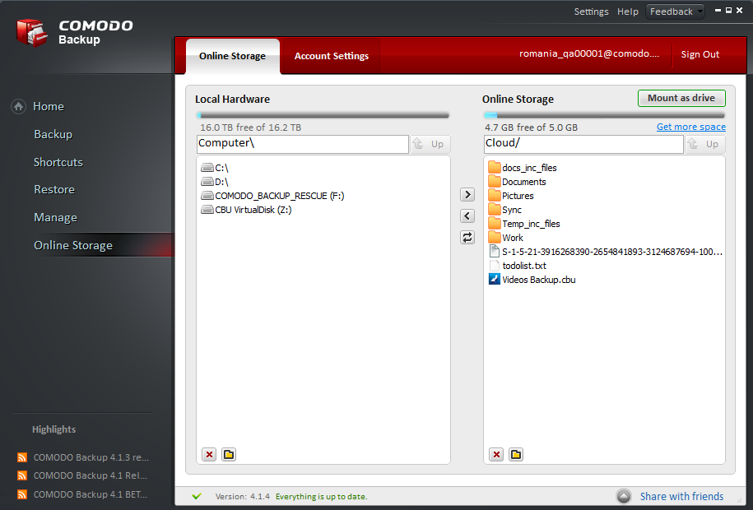Click the Everything is up to date status

(321, 497)
